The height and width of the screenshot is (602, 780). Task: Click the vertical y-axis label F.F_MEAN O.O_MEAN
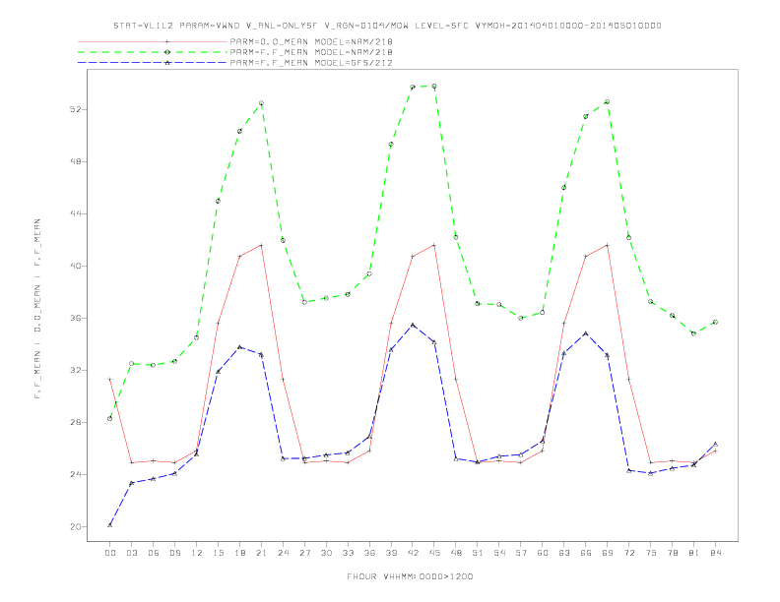pos(37,309)
